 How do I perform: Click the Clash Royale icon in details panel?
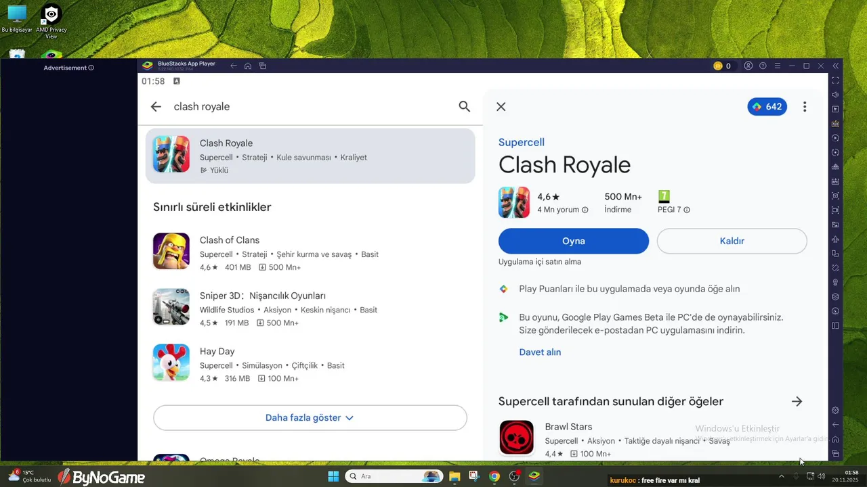coord(514,202)
